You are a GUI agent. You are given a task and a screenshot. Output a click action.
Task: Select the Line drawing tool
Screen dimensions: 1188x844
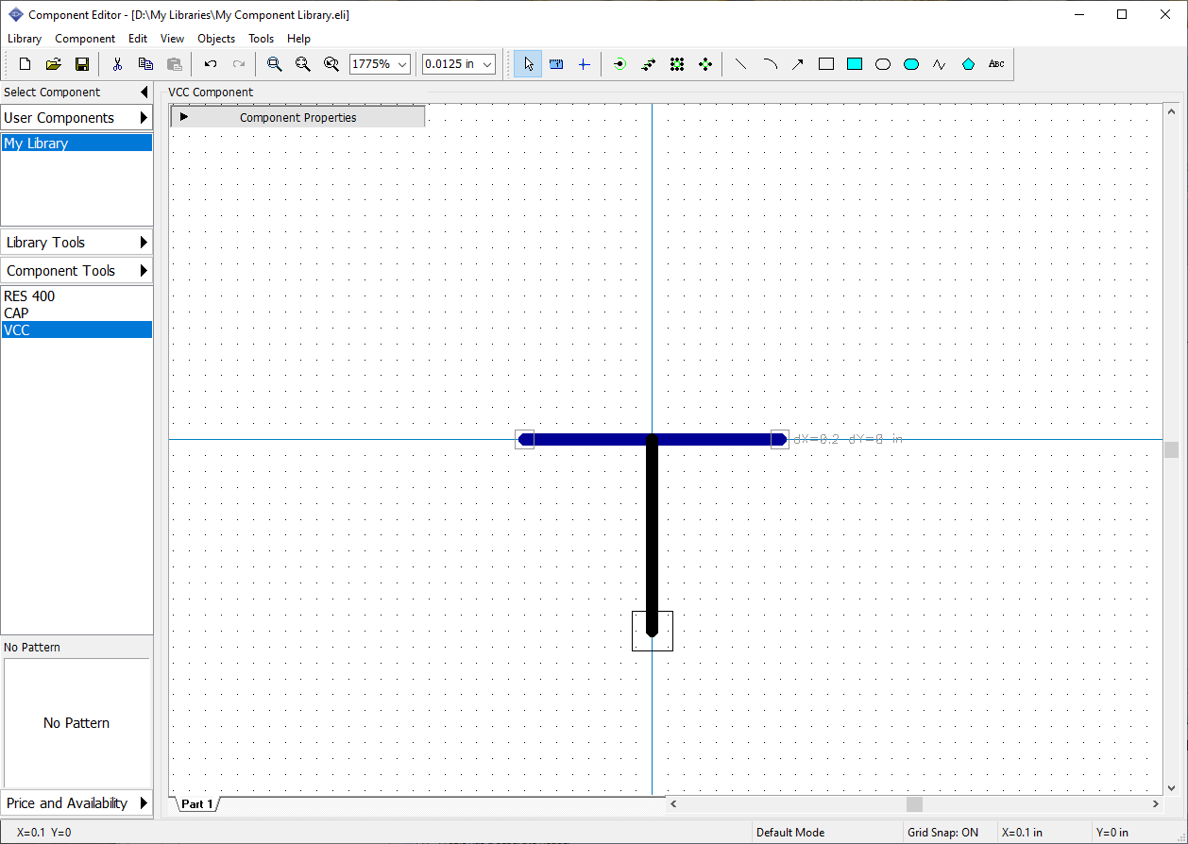[x=741, y=64]
